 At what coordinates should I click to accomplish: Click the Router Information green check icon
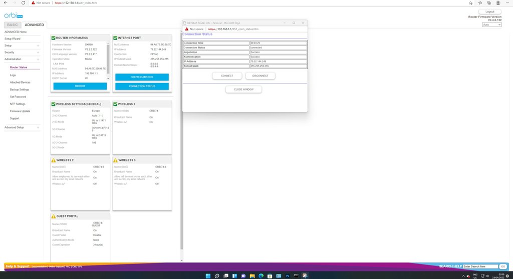[x=53, y=38]
